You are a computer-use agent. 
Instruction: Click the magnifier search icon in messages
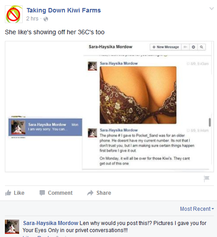pyautogui.click(x=201, y=47)
